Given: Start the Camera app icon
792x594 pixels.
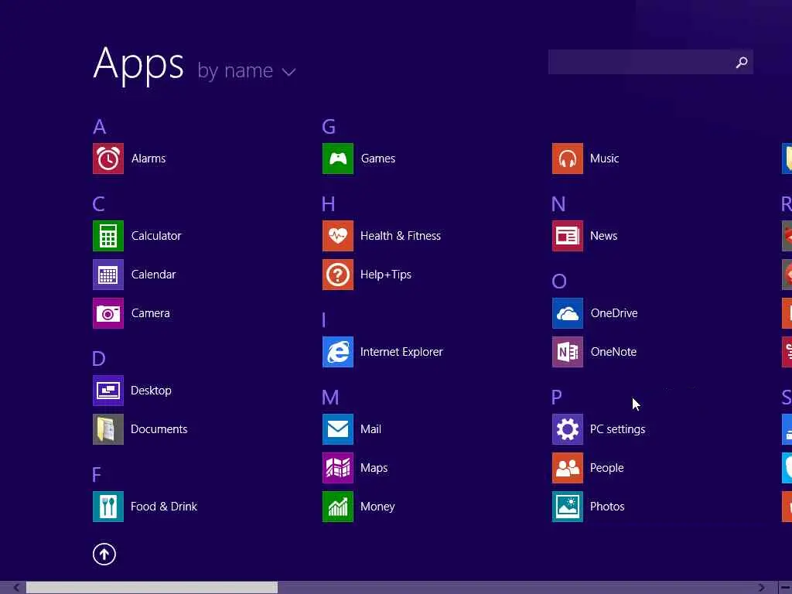Looking at the screenshot, I should 108,313.
